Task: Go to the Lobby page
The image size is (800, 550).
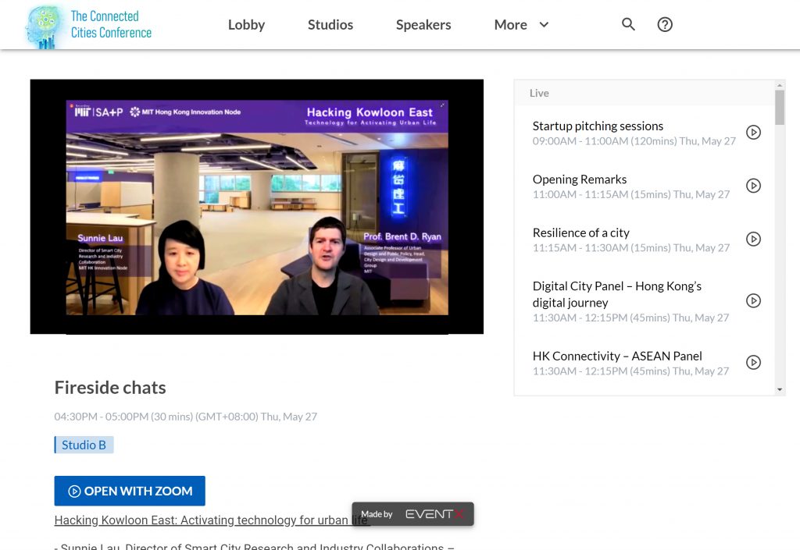Action: tap(246, 24)
